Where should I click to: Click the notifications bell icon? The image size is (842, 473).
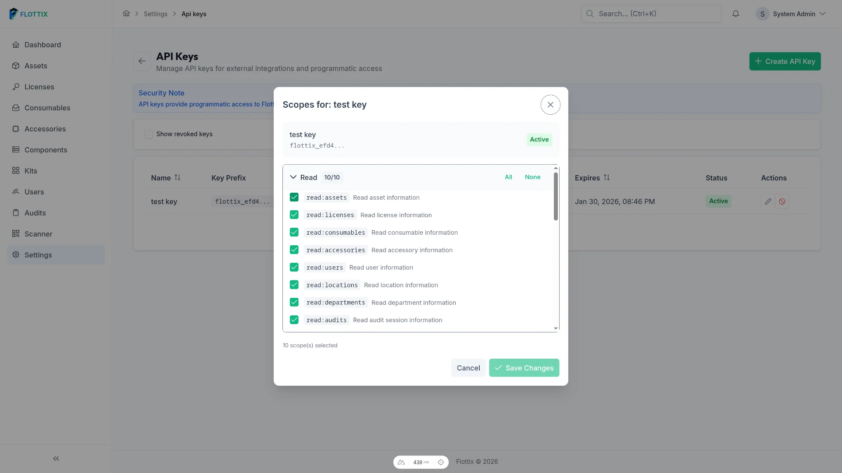[x=735, y=14]
